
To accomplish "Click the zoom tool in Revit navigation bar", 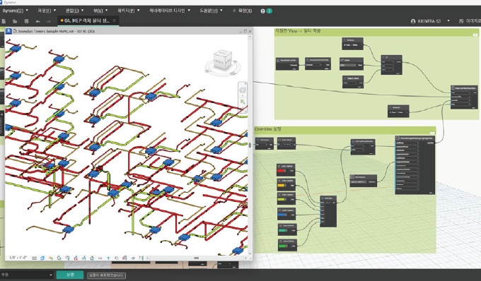I will [243, 102].
